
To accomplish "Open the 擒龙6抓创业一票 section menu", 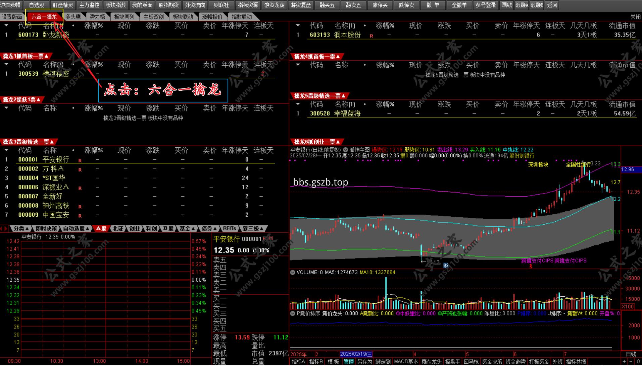I will (x=317, y=142).
